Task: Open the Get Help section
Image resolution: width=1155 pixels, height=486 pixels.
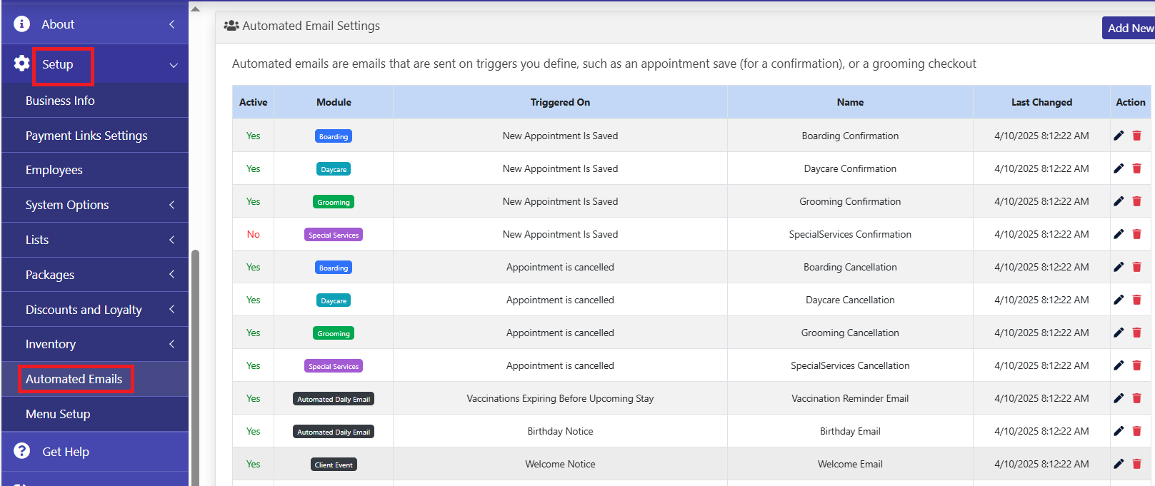Action: 66,452
